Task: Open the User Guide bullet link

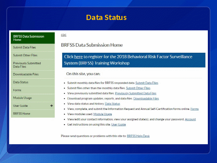Action: point(118,125)
